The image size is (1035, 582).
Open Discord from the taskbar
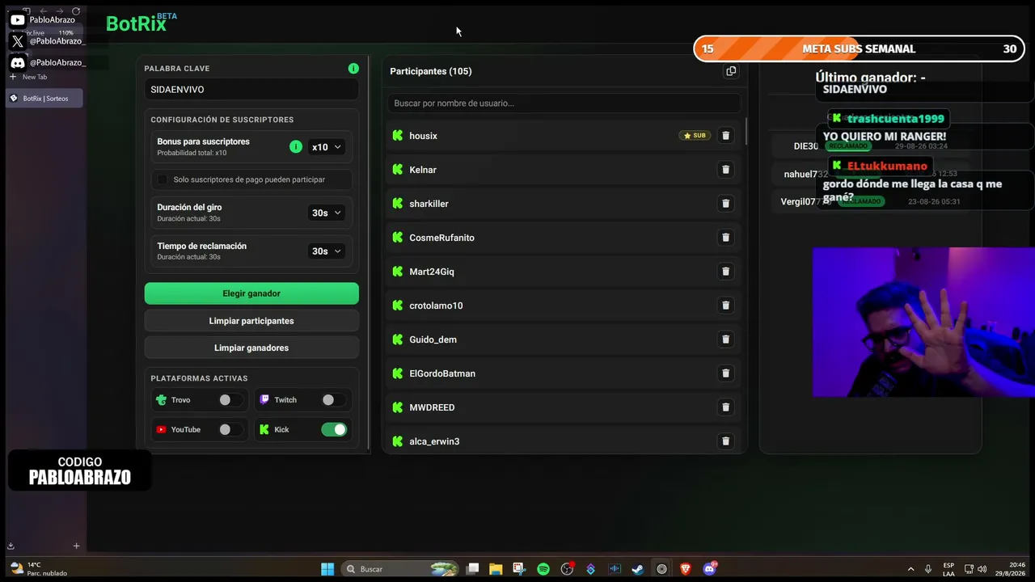click(x=710, y=569)
